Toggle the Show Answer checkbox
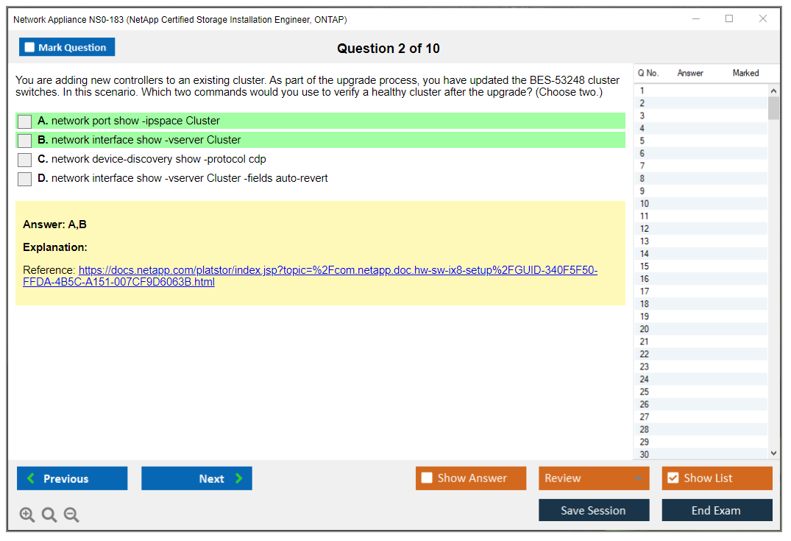This screenshot has width=791, height=541. (x=427, y=478)
